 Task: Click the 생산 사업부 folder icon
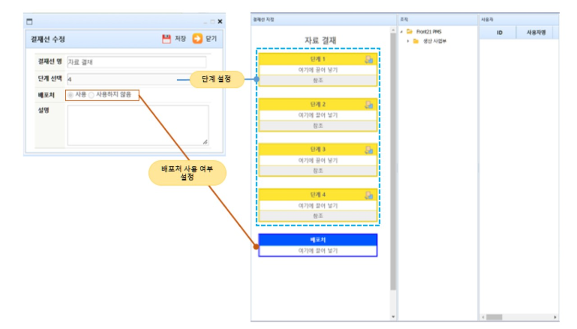[x=416, y=41]
